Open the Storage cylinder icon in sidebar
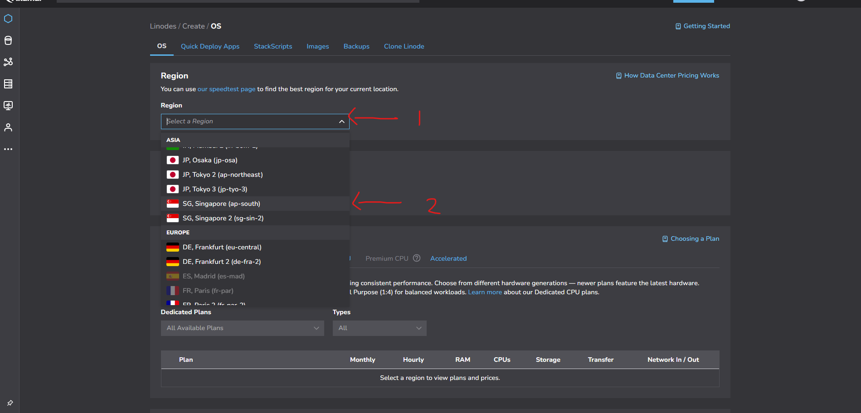The width and height of the screenshot is (861, 413). (8, 40)
